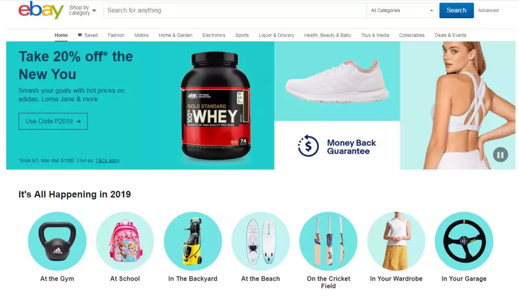Click the Money Back Guarantee dollar icon

pyautogui.click(x=308, y=146)
